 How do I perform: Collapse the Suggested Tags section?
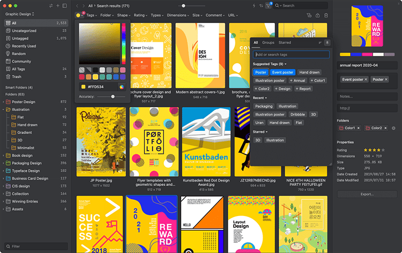pyautogui.click(x=286, y=64)
